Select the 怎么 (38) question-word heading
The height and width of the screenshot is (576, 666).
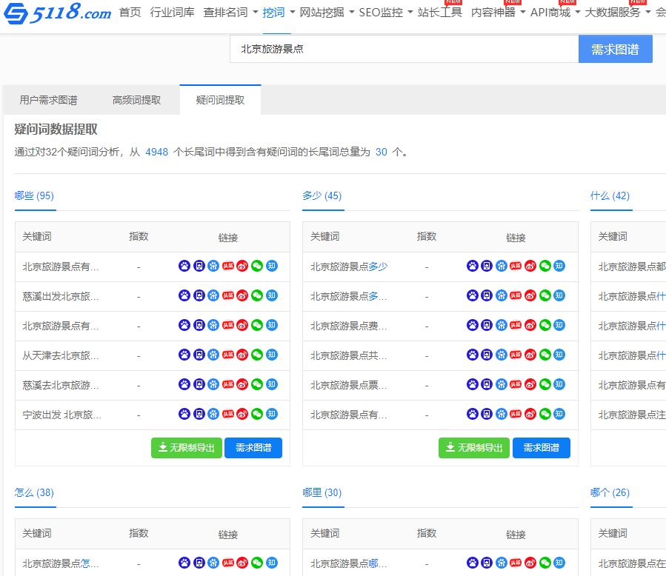point(34,492)
